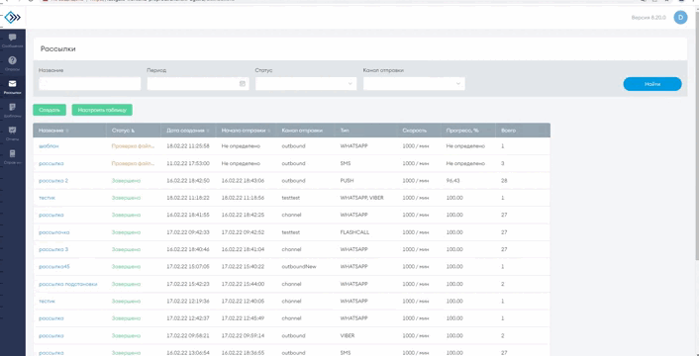Click the FLASHCALL type cell
The height and width of the screenshot is (356, 699).
(x=354, y=232)
